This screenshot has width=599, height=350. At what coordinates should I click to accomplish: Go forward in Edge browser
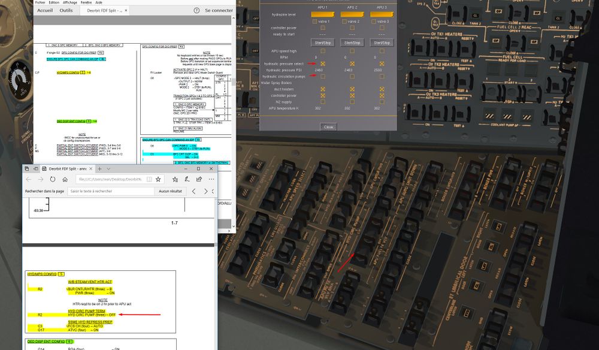41,179
